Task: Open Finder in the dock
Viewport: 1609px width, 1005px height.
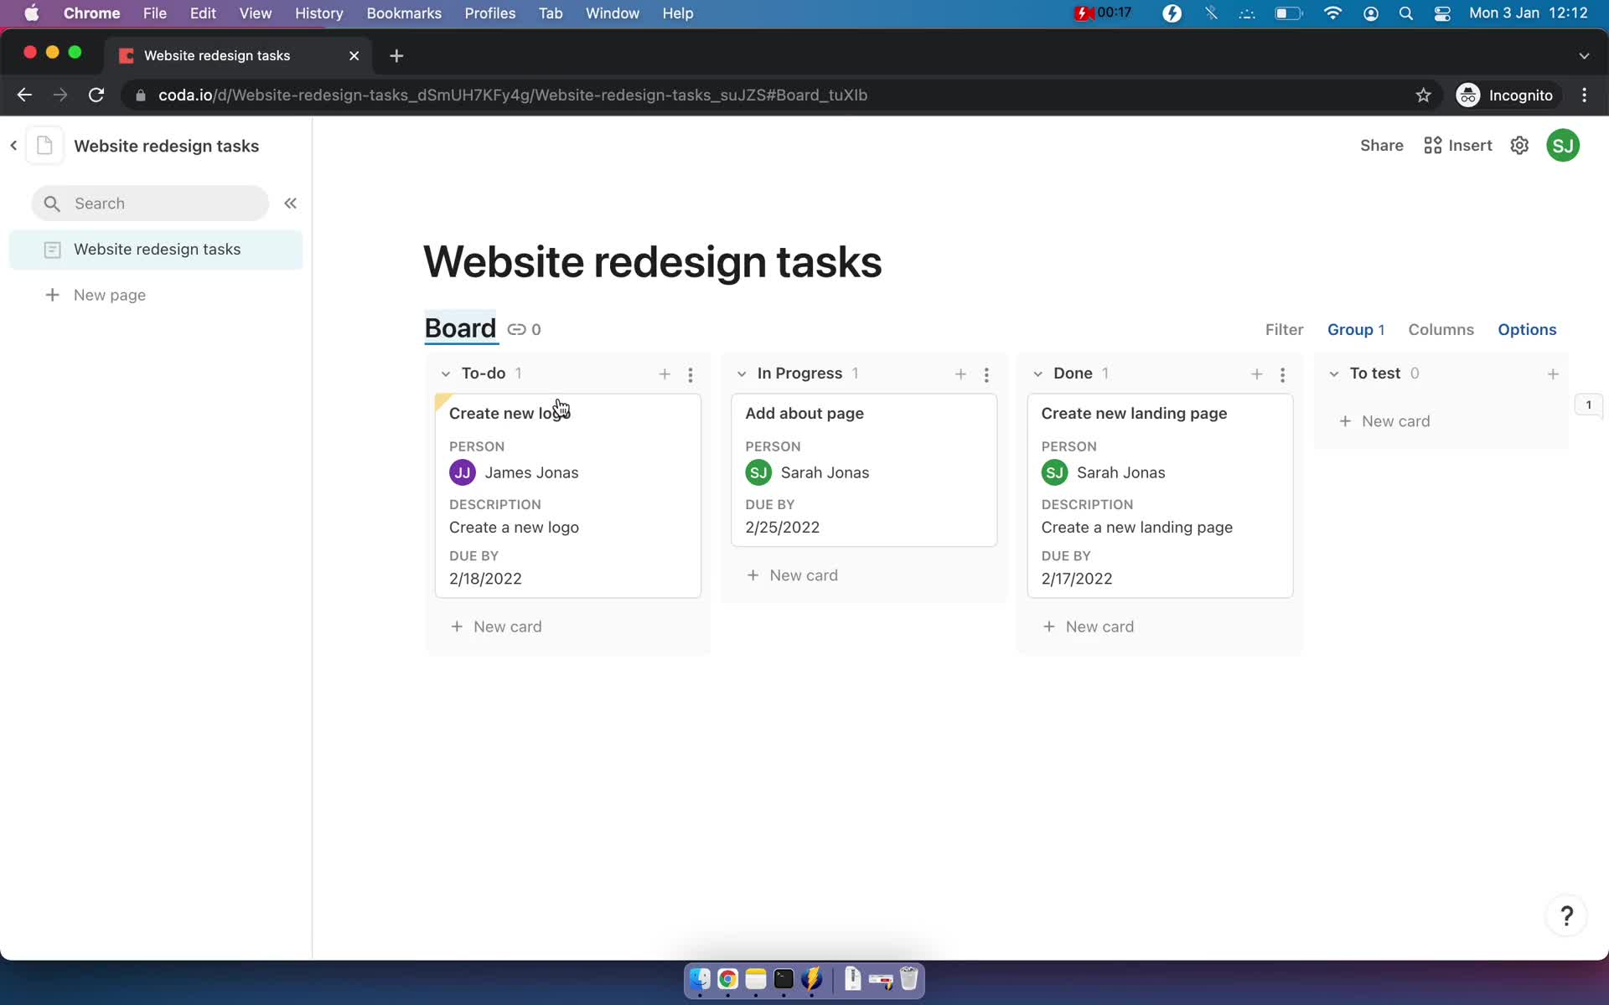Action: (700, 979)
